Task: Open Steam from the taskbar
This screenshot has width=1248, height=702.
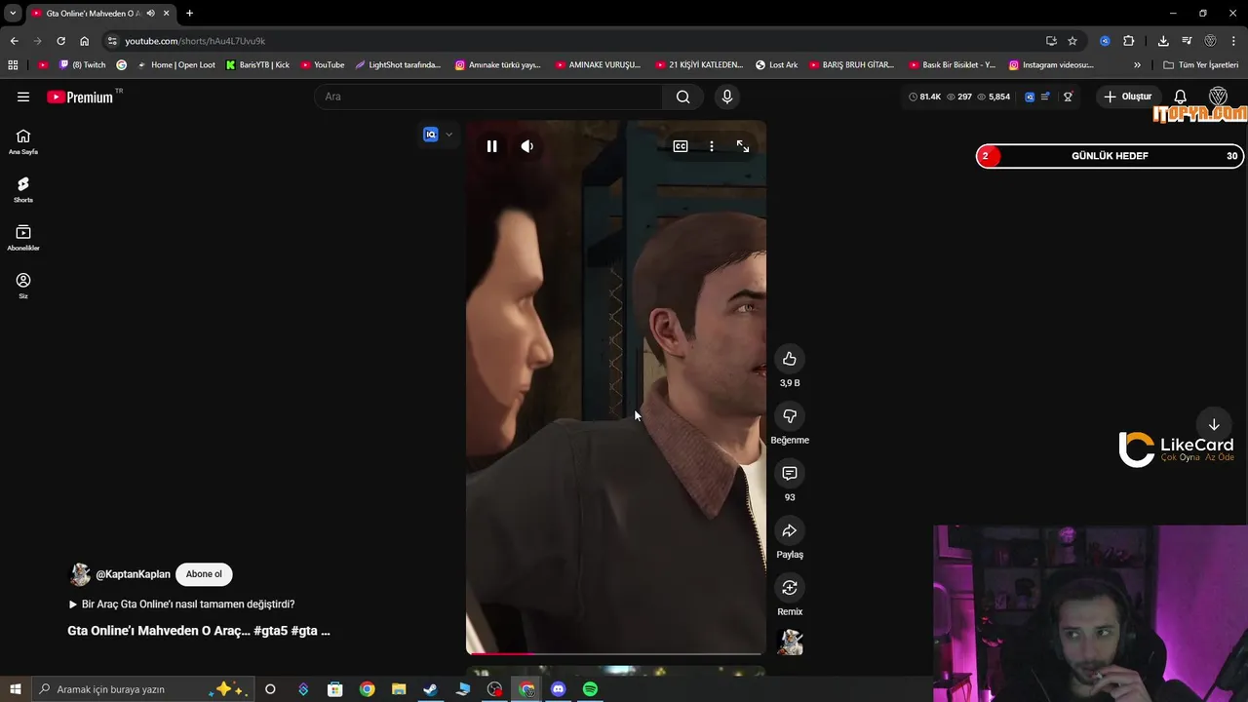Action: pyautogui.click(x=430, y=689)
